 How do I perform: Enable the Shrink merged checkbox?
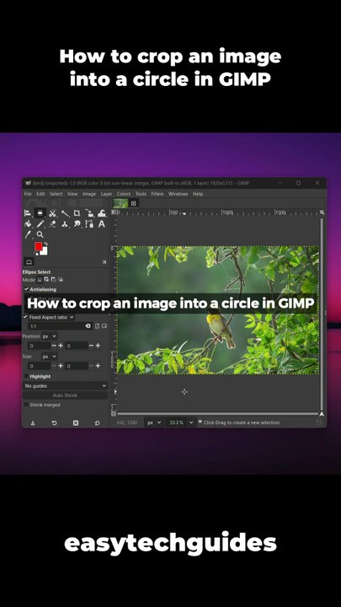pos(26,405)
